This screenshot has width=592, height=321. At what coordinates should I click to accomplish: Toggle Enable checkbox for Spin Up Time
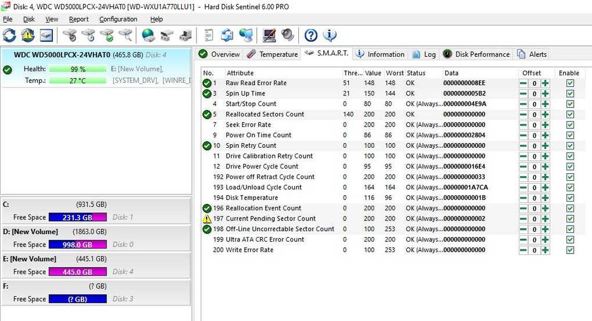[x=570, y=93]
